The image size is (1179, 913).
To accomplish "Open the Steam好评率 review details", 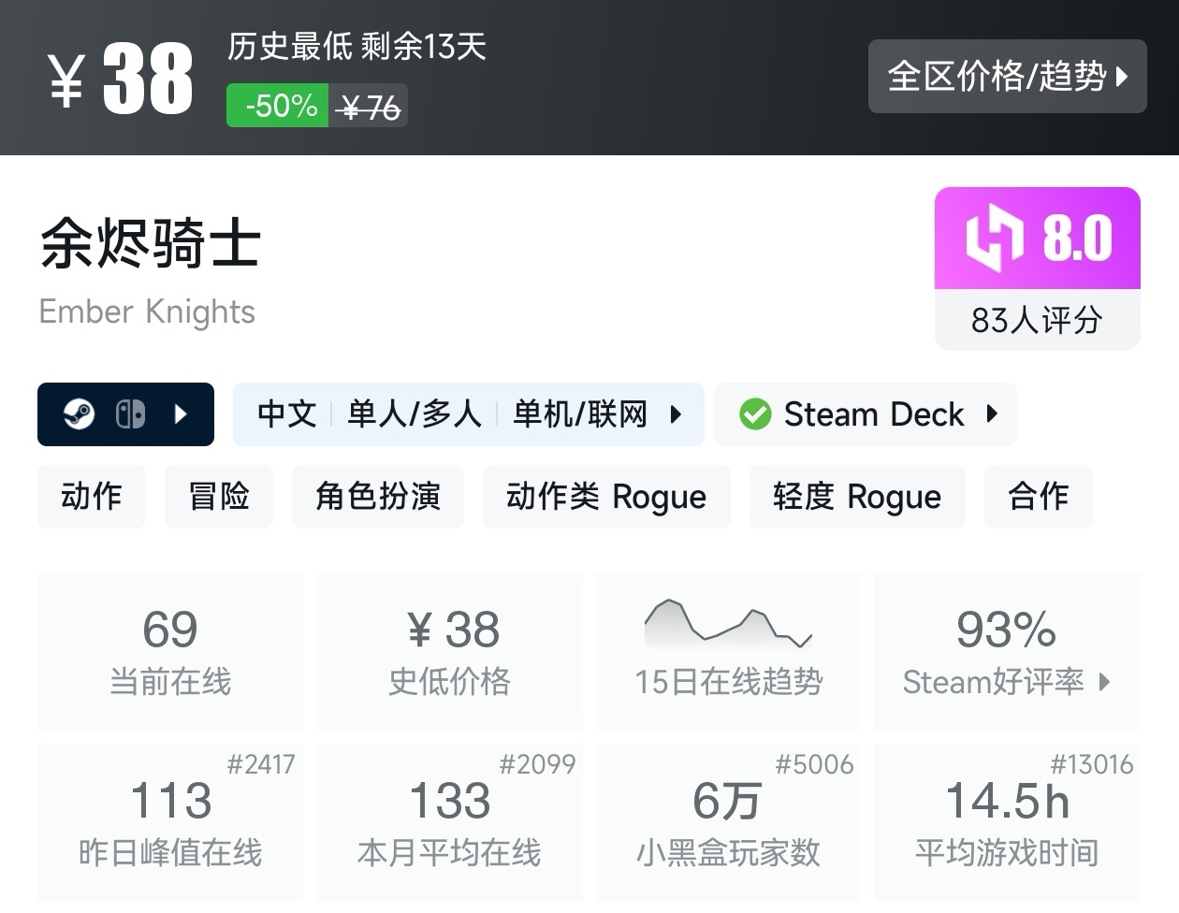I will click(x=1006, y=650).
